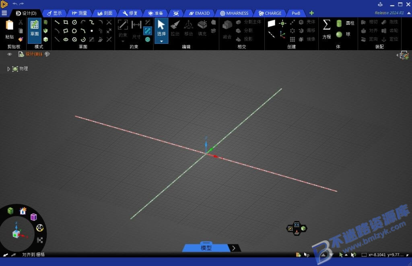Toggle visibility eye next to 设计(D)1

pos(10,54)
